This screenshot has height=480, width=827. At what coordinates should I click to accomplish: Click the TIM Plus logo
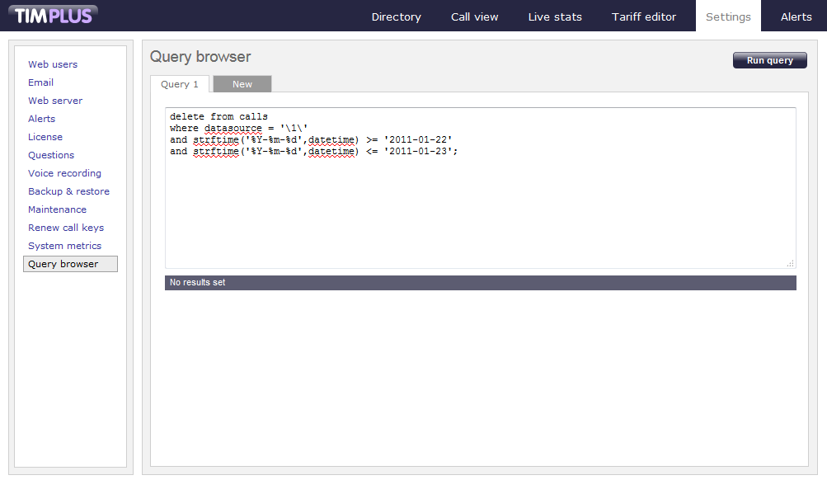pyautogui.click(x=54, y=16)
